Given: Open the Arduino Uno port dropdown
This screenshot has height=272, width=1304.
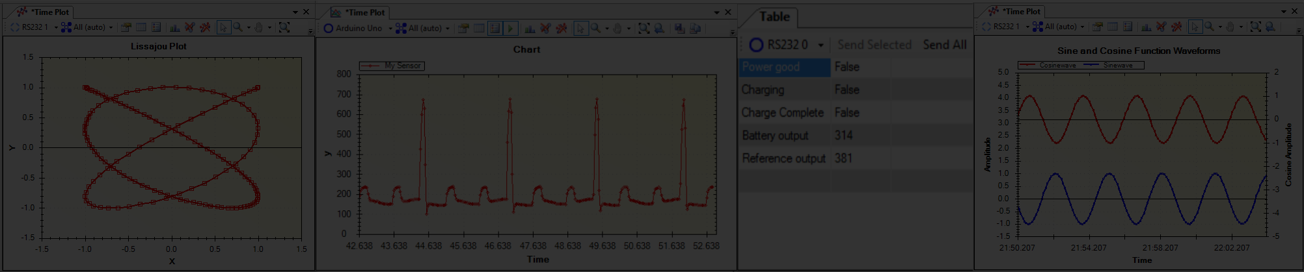Looking at the screenshot, I should click(x=390, y=28).
